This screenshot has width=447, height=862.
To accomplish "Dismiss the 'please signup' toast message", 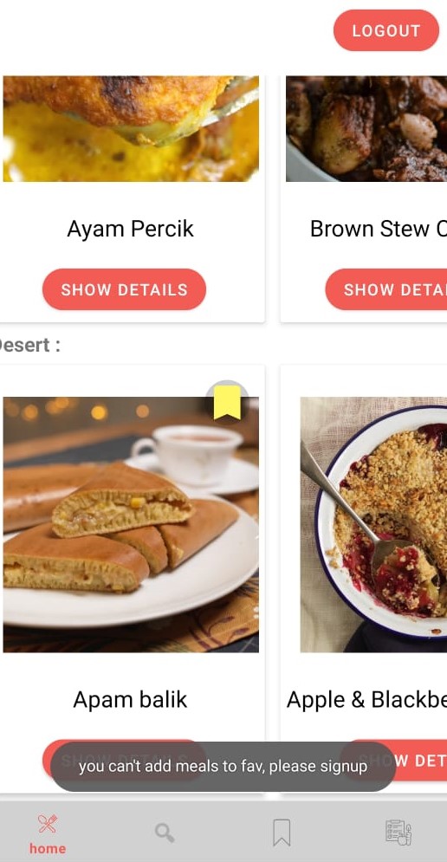I will 223,767.
